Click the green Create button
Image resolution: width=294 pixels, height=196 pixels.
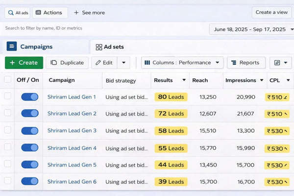point(24,63)
